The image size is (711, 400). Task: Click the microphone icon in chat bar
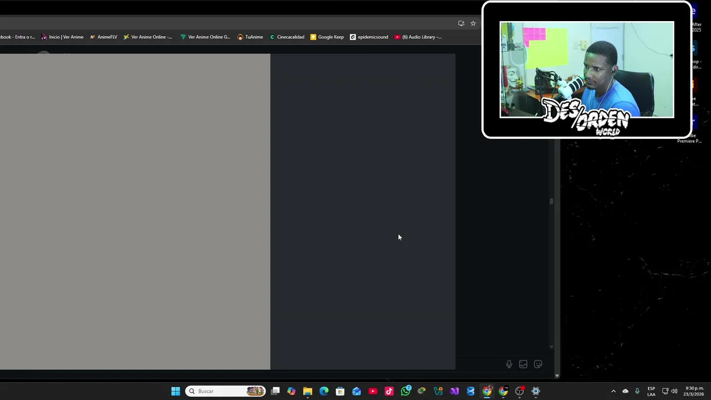pos(509,364)
